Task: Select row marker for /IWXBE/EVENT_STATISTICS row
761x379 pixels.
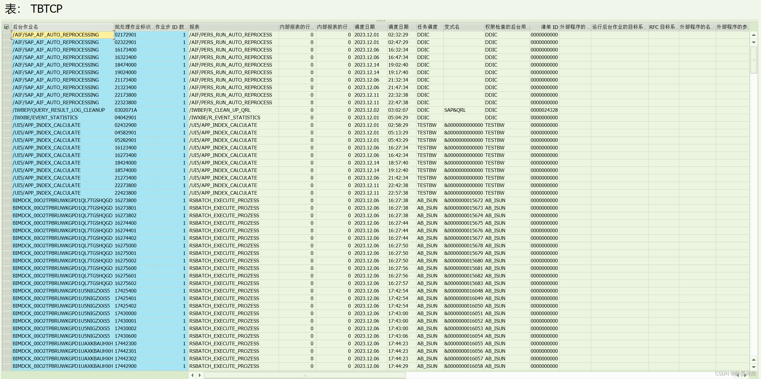Action: (x=6, y=118)
